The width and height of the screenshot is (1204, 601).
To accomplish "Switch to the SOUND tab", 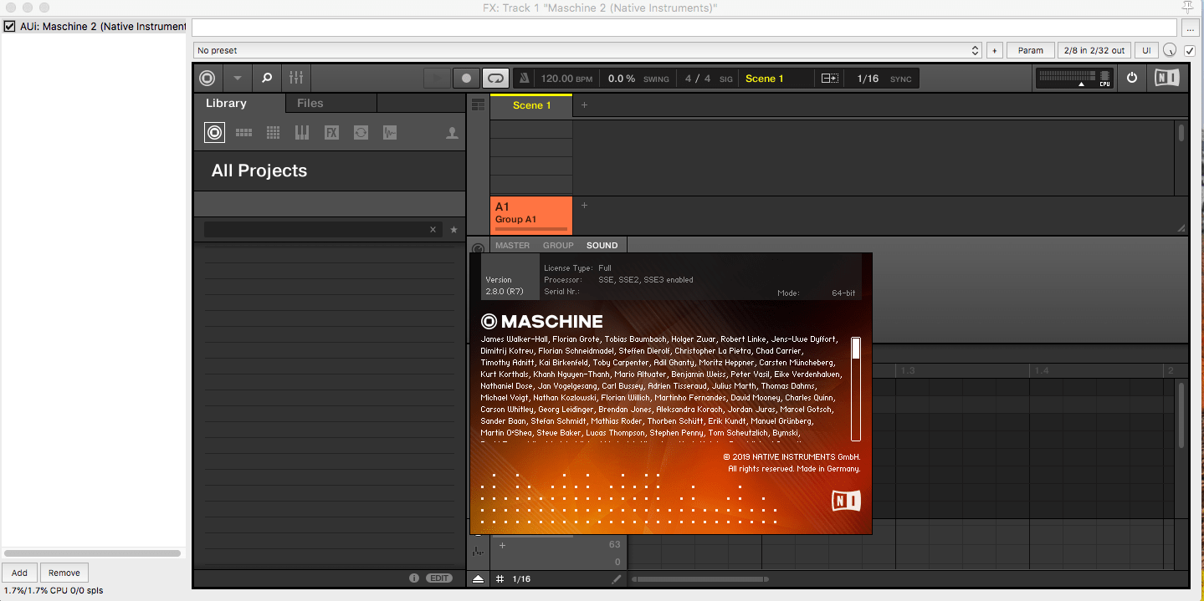I will pyautogui.click(x=602, y=245).
